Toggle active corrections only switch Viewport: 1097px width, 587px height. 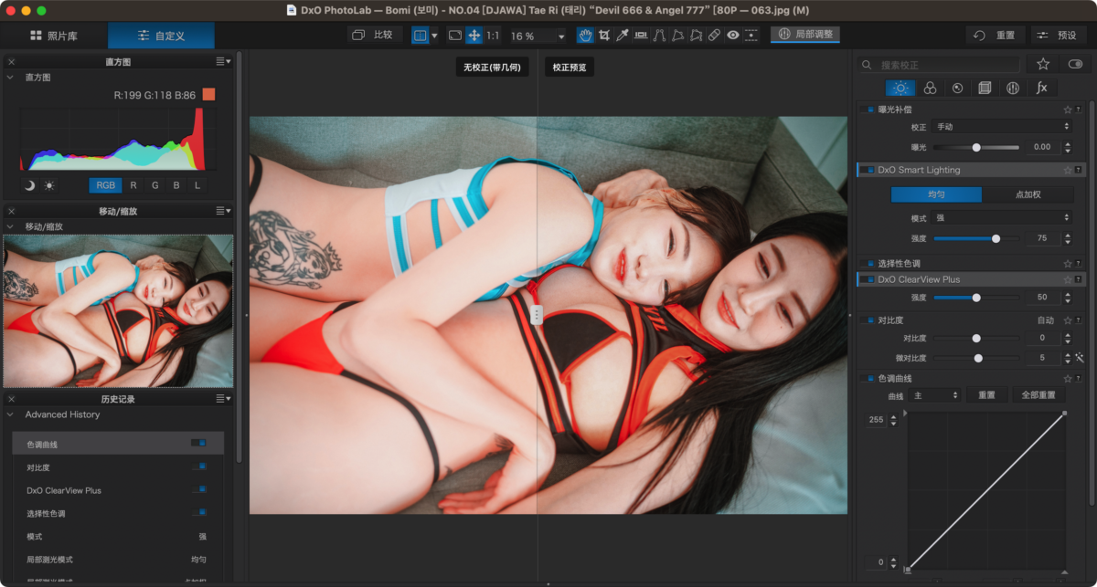1075,64
